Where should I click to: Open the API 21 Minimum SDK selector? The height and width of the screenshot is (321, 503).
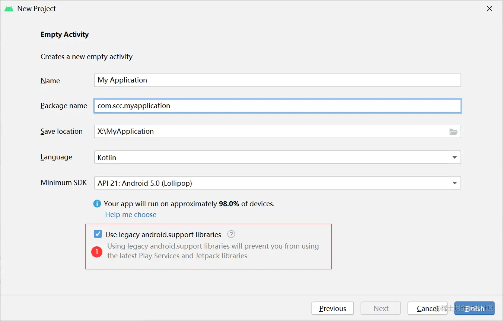coord(272,183)
